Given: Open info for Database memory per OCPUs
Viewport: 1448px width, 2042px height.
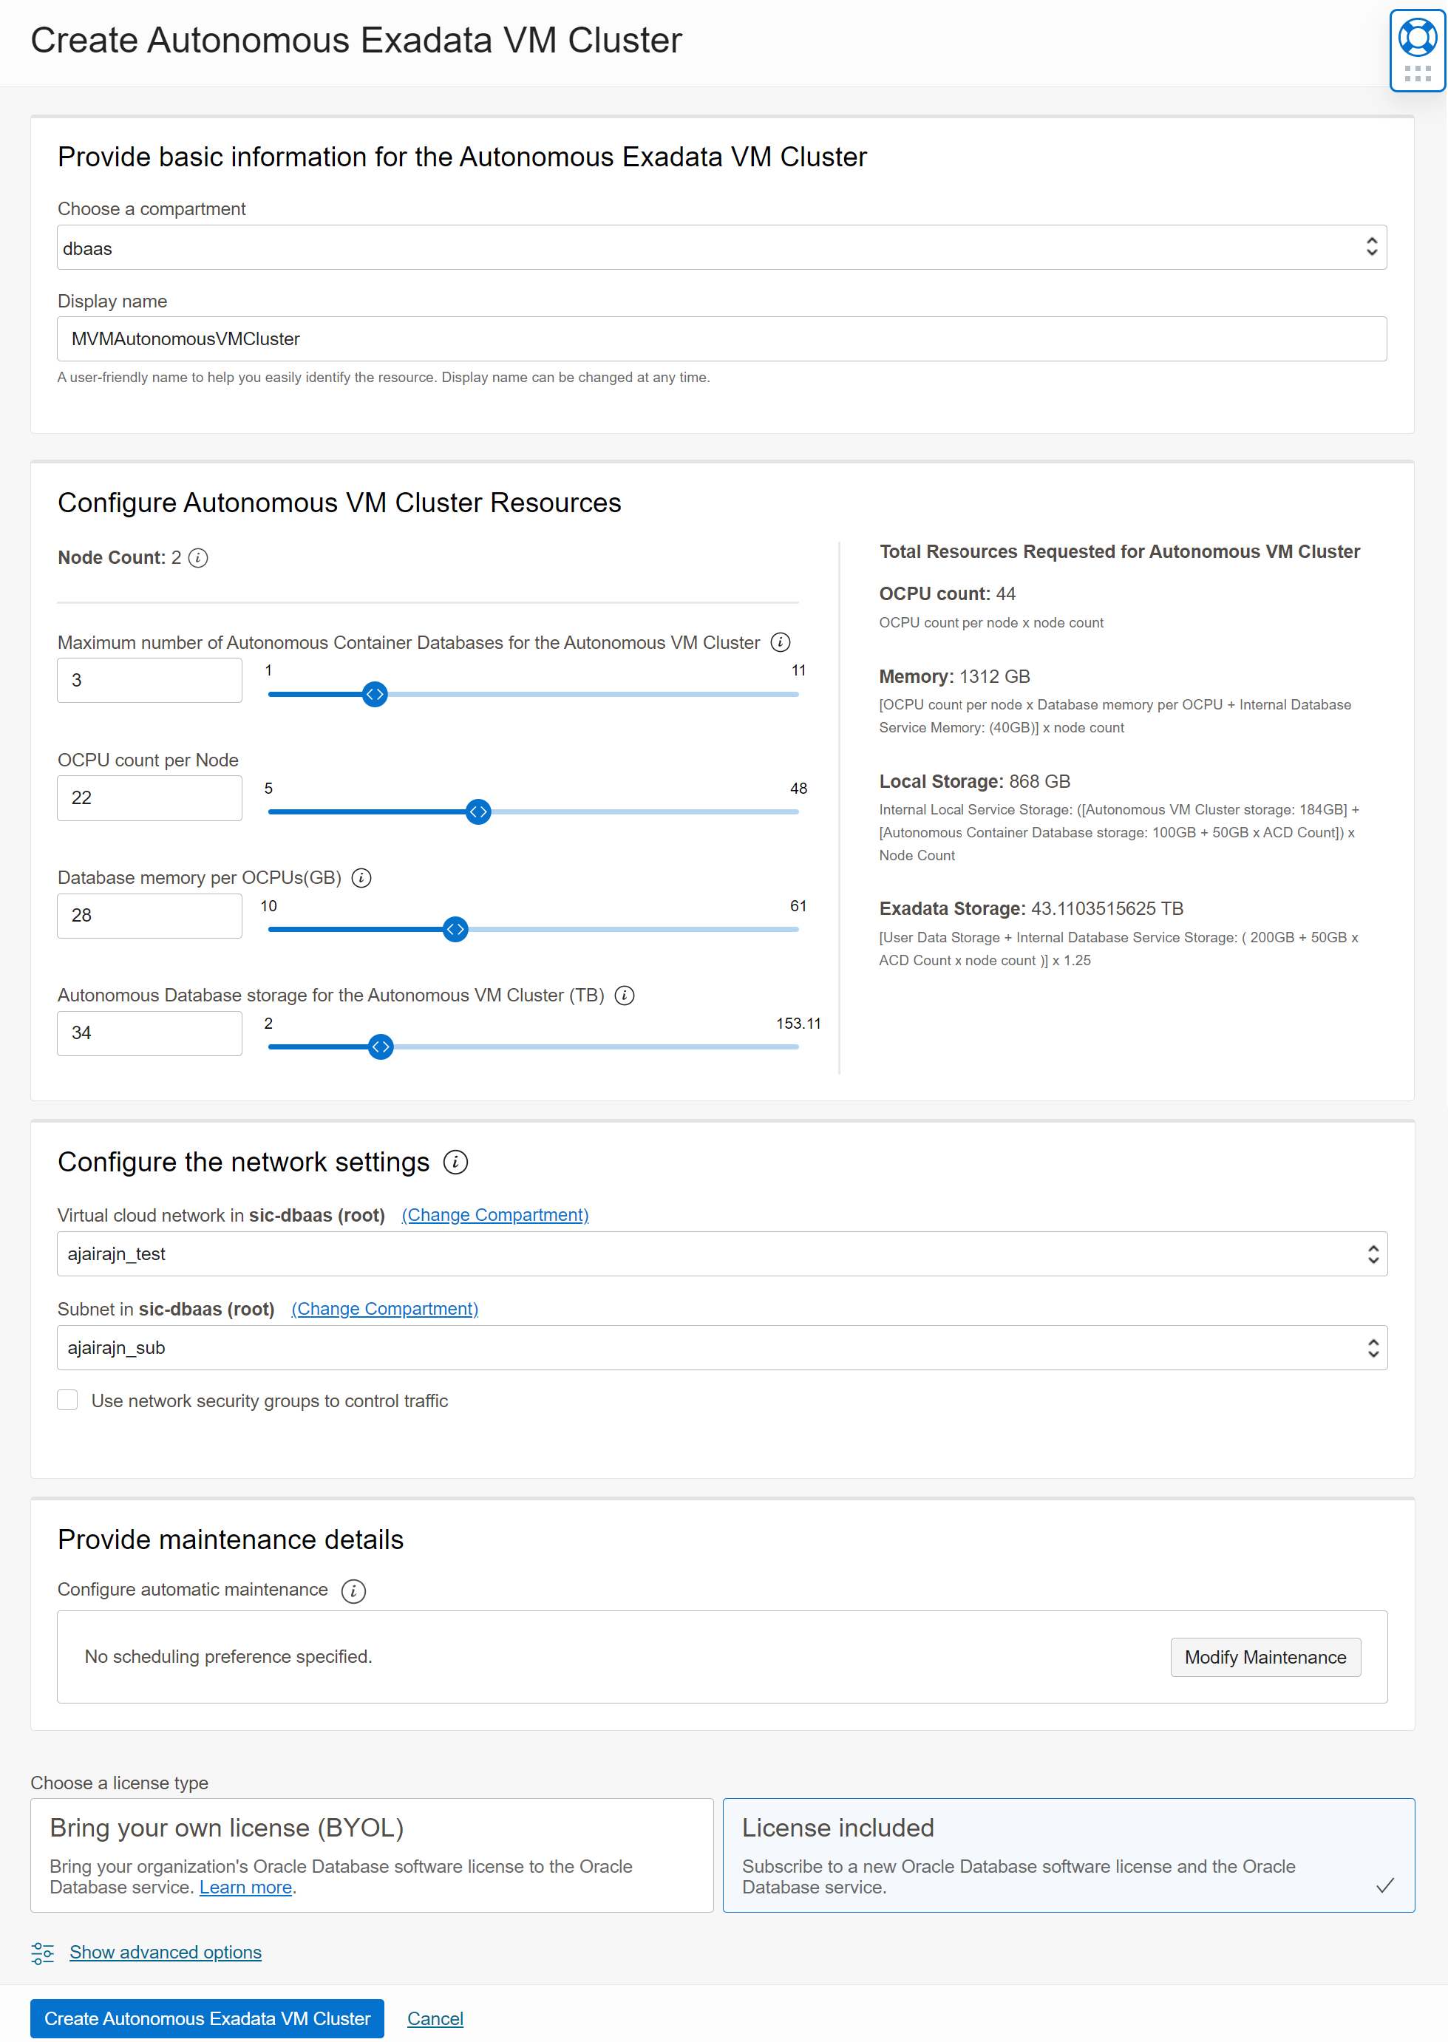Looking at the screenshot, I should [x=361, y=878].
